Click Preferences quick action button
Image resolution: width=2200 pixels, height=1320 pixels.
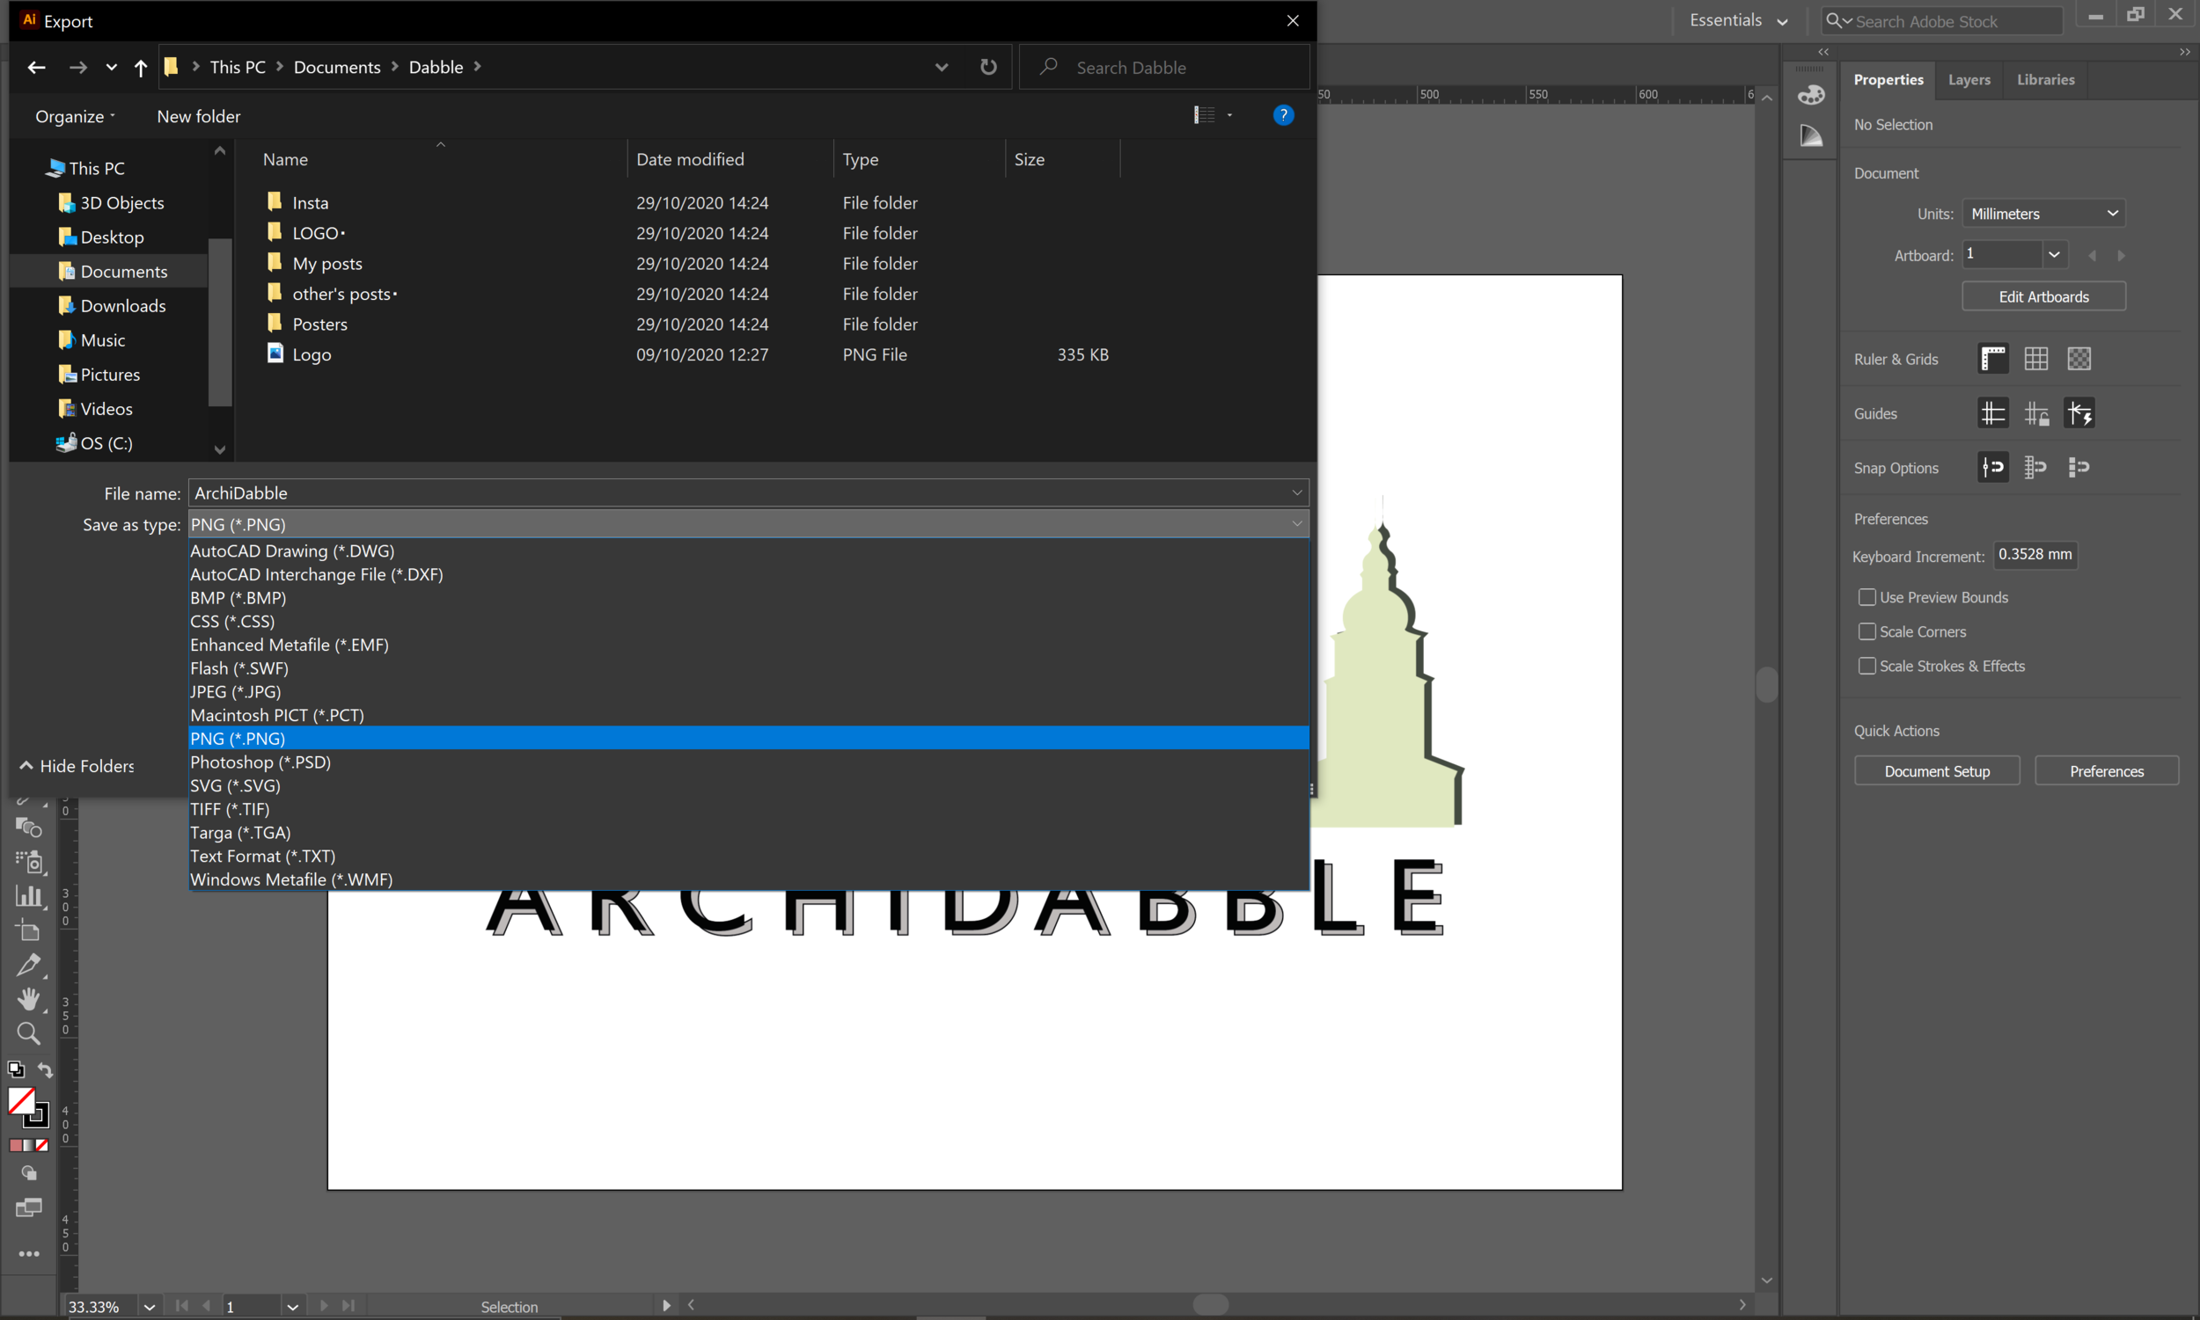(2106, 771)
